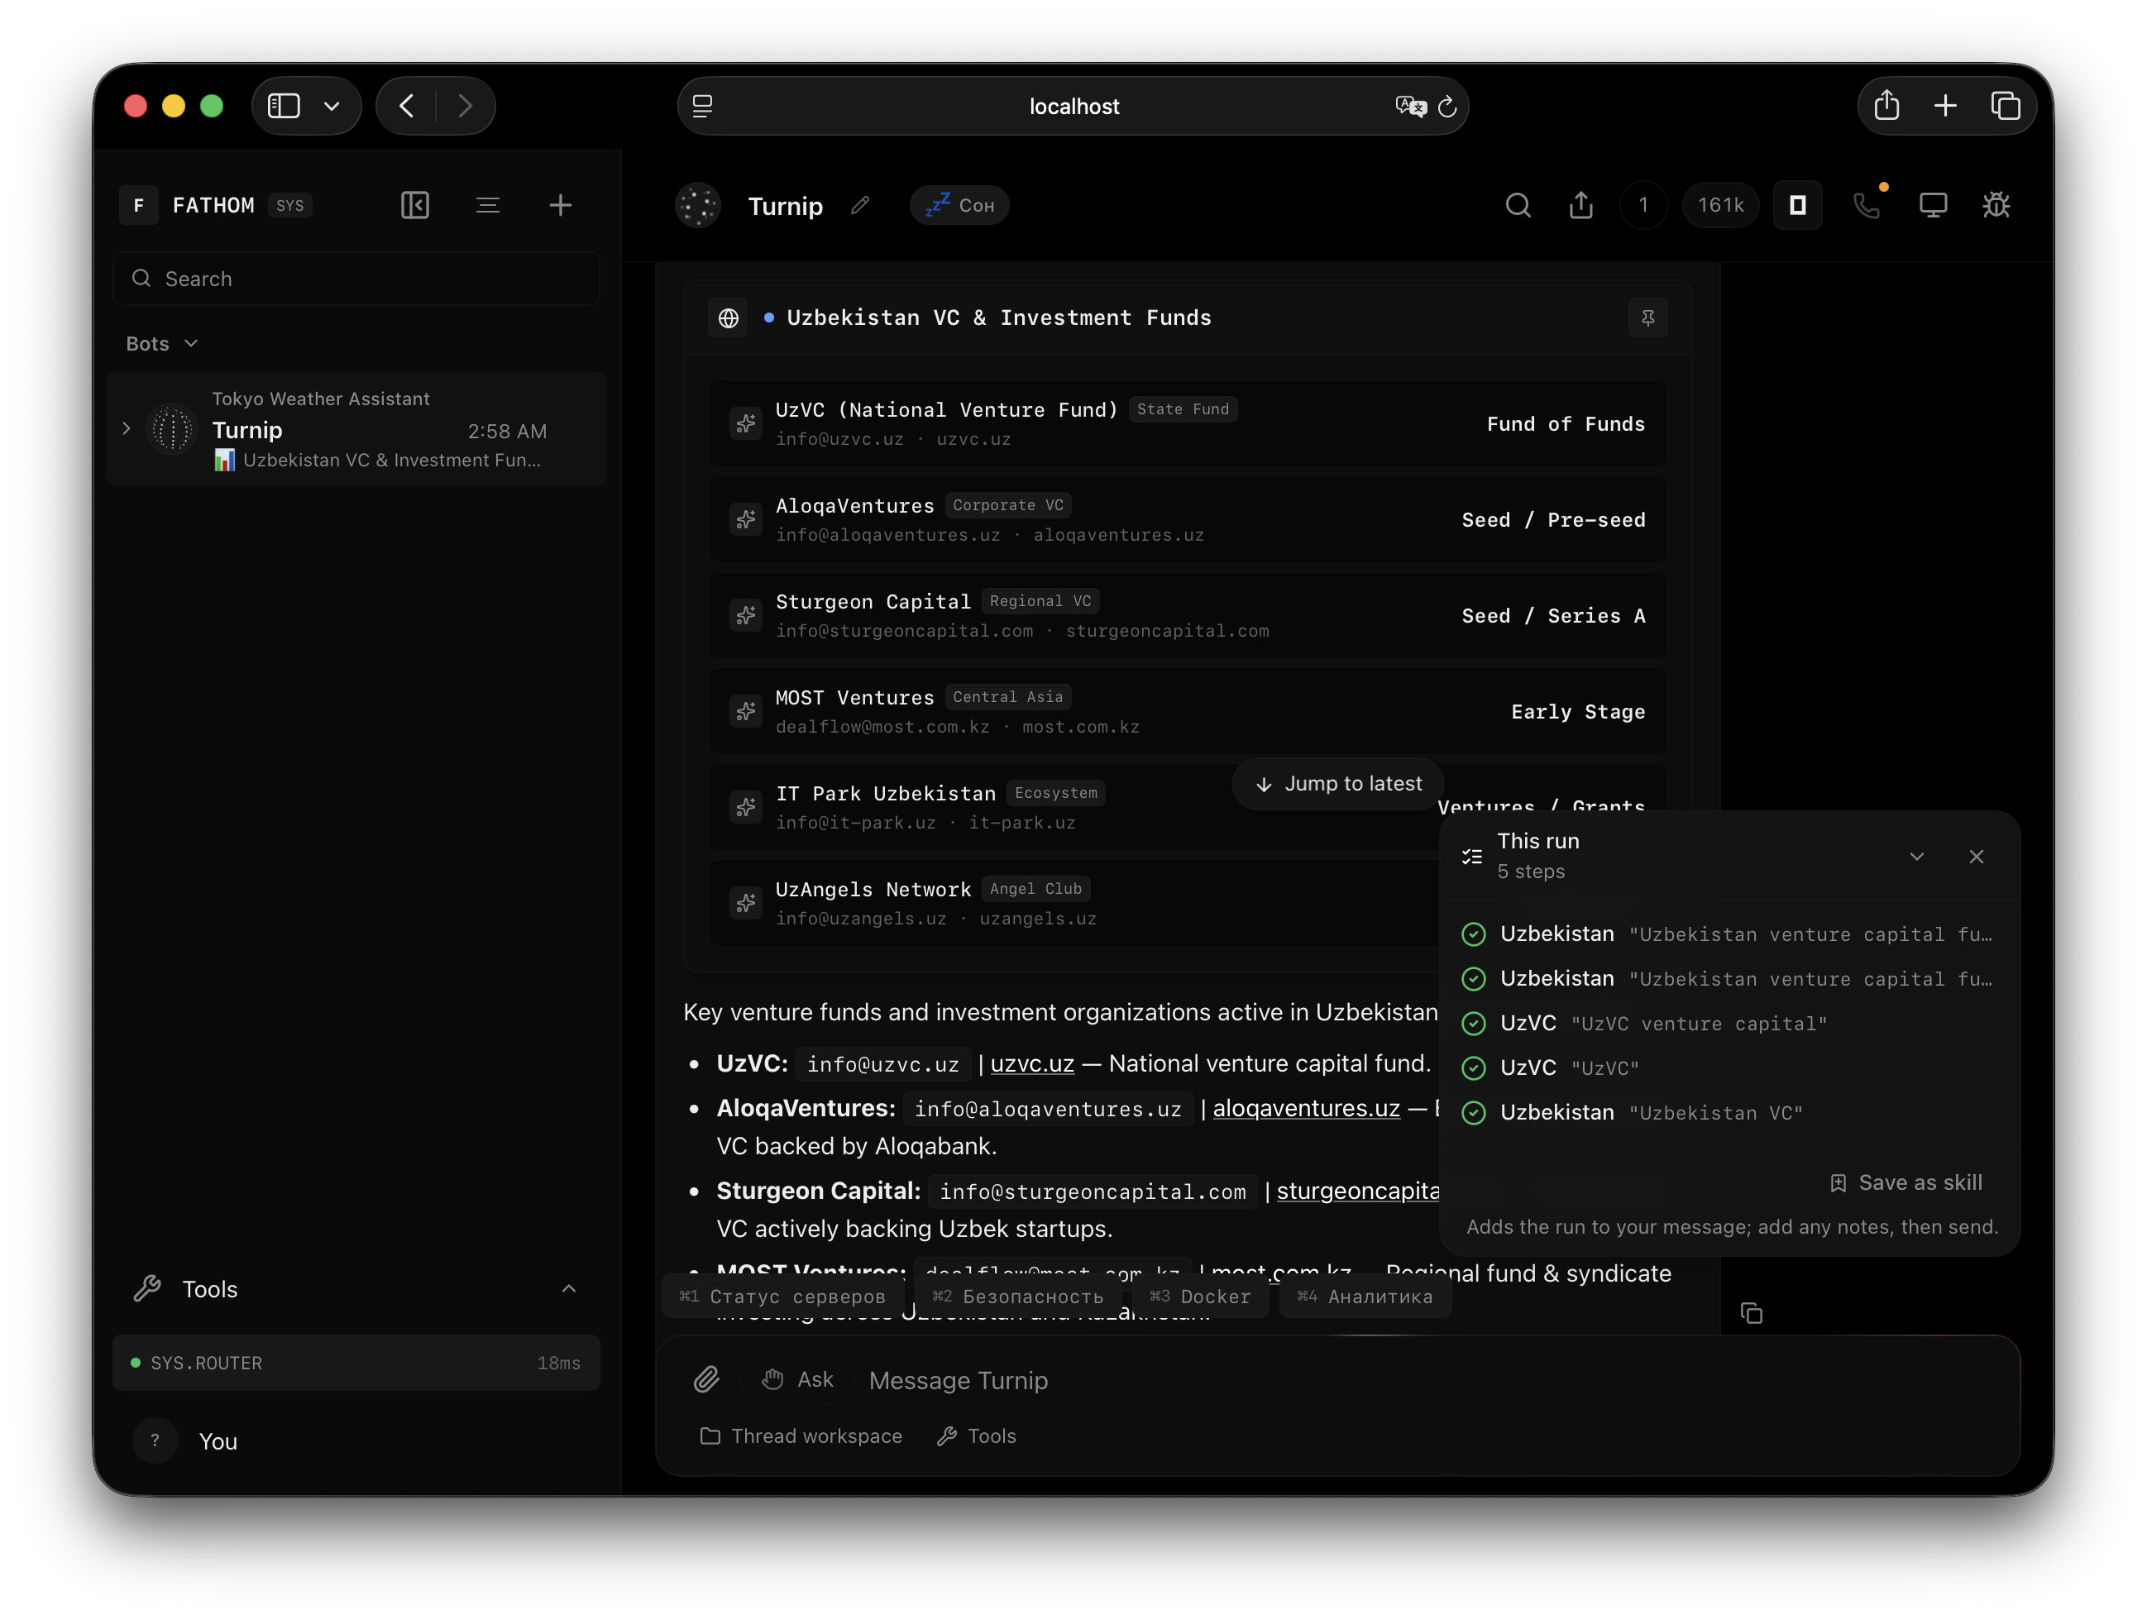Viewport: 2147px width, 1619px height.
Task: Select the ⌘4 Аналитика shortcut
Action: coord(1365,1297)
